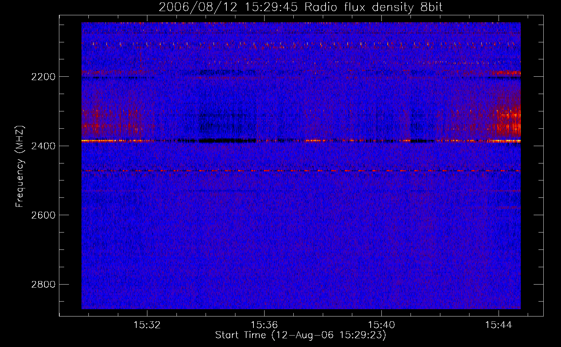Click the plot title '2006/08/12 15:29:45 Radio flux density 8bit'
This screenshot has height=347, width=561.
tap(301, 7)
